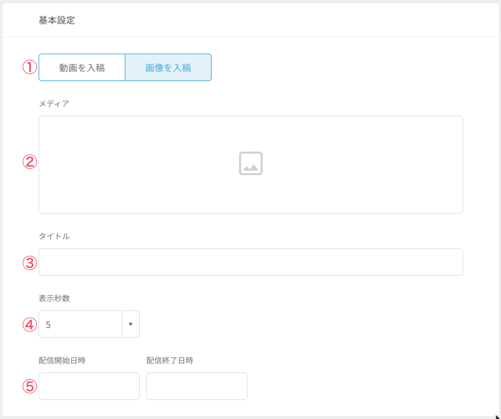Click the image placeholder icon in media area
Screen dimensions: 501x419
tap(251, 163)
